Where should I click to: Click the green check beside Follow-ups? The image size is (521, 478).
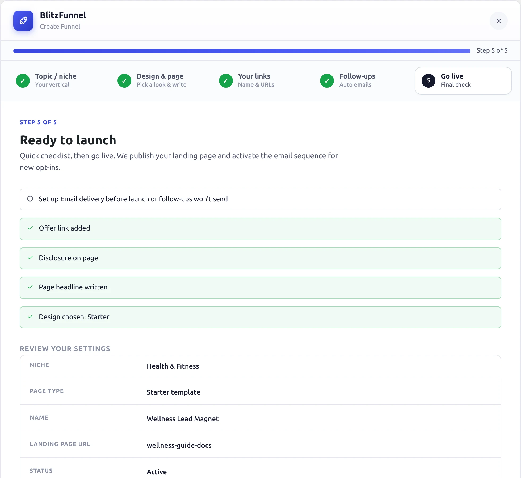click(327, 81)
